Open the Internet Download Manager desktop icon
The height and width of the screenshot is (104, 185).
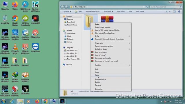[15, 77]
